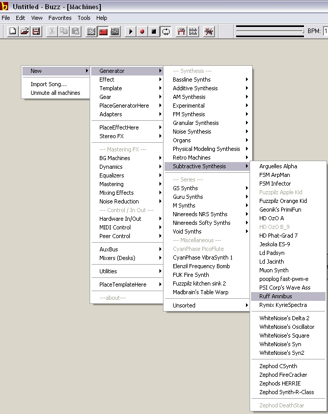Expand the Guru Synths submenu

207,197
